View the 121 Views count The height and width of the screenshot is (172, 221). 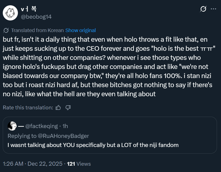(x=79, y=164)
